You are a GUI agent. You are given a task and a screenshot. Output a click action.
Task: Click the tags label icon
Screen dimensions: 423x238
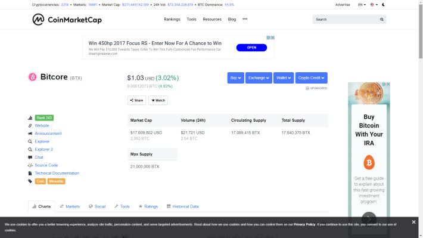pyautogui.click(x=30, y=181)
